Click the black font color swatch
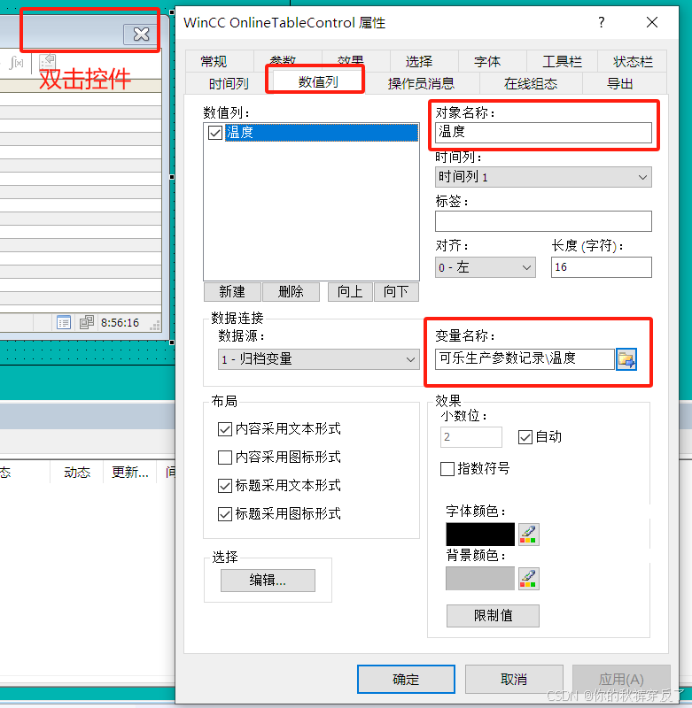 pos(480,535)
